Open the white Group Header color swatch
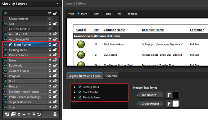Viewport: 208px width, 120px height. click(x=175, y=104)
